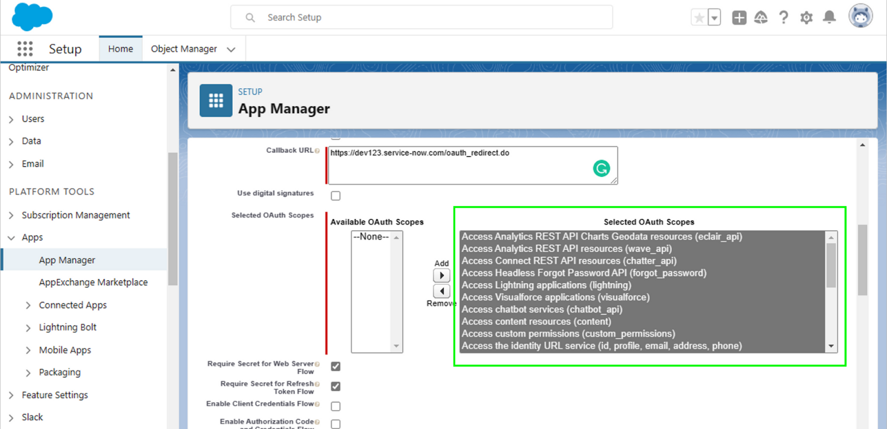The image size is (887, 429).
Task: Uncheck Require Secret for Web Server Flow
Action: 335,366
